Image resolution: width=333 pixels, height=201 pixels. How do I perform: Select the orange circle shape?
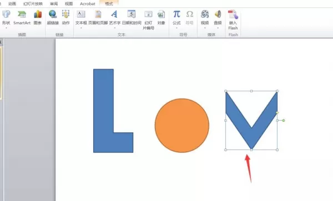182,125
